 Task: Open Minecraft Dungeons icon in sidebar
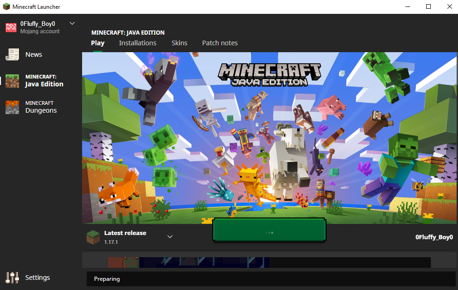[12, 107]
